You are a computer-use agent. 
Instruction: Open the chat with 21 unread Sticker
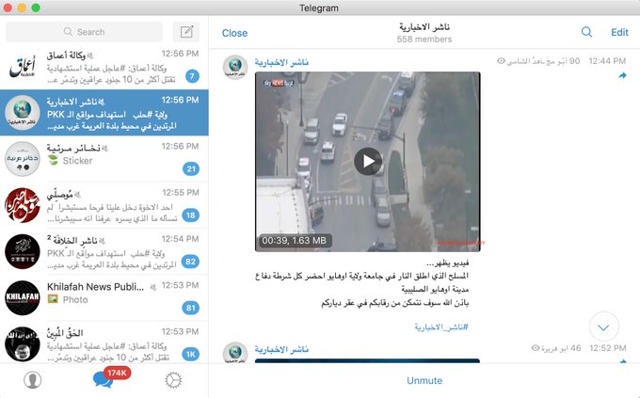(104, 159)
